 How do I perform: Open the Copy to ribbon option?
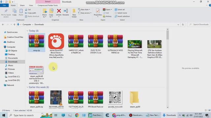[51, 13]
